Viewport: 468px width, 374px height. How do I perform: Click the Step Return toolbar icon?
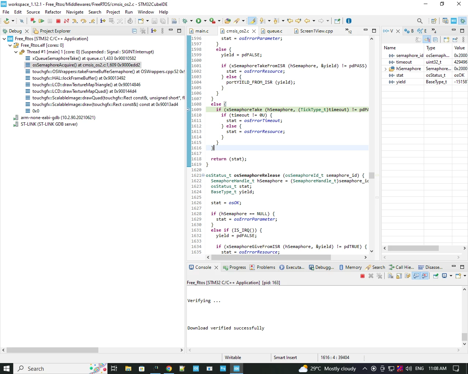click(92, 21)
